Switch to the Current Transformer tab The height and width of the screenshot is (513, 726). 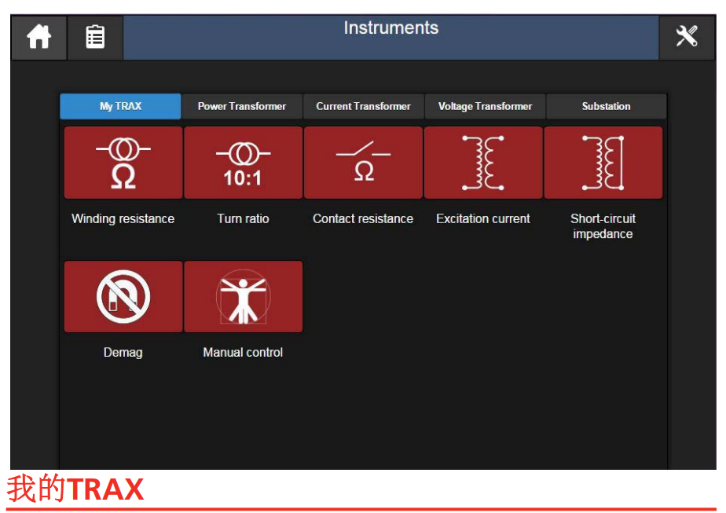(363, 106)
